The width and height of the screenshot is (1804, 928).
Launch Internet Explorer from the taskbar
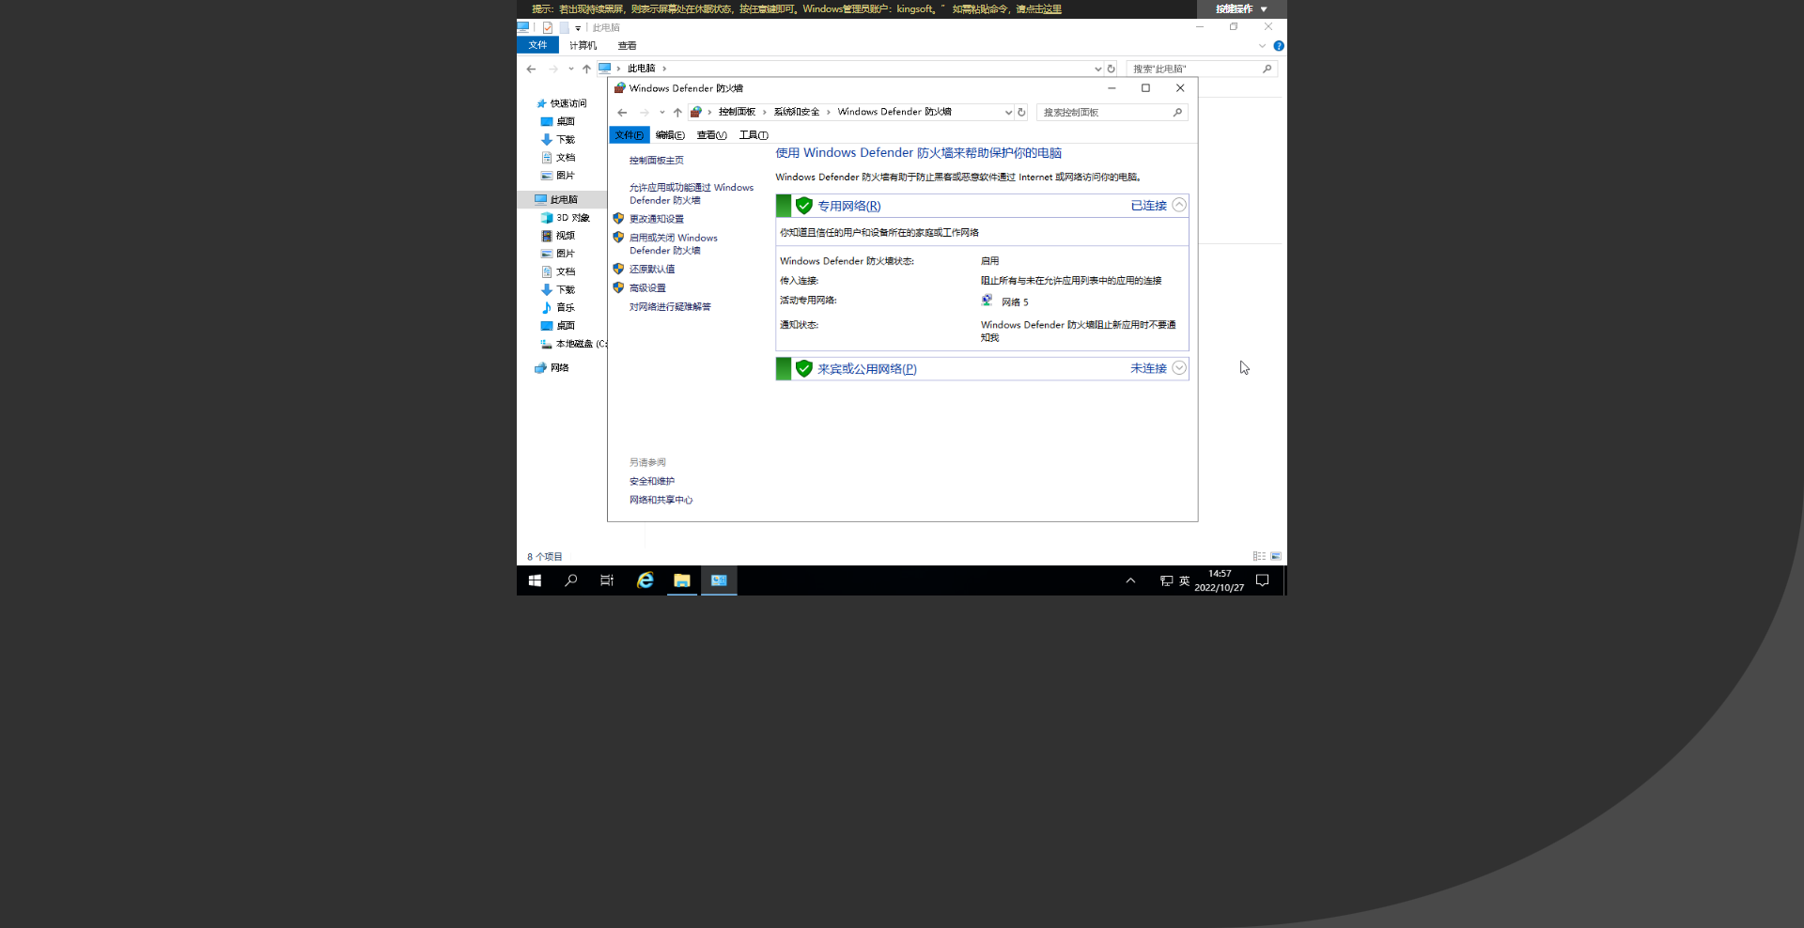pos(645,580)
